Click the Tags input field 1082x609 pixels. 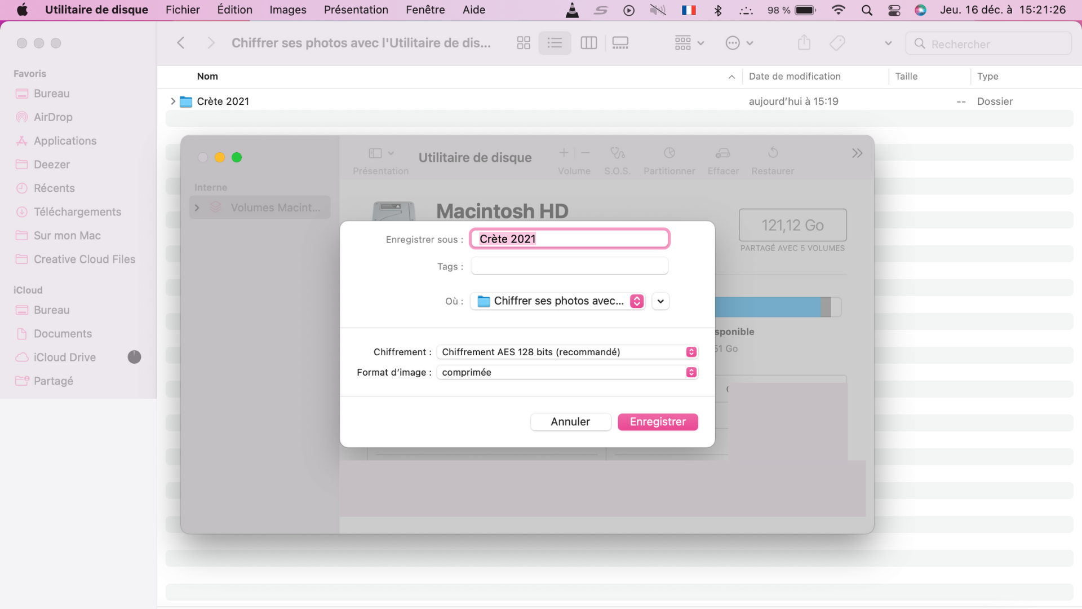click(x=569, y=266)
